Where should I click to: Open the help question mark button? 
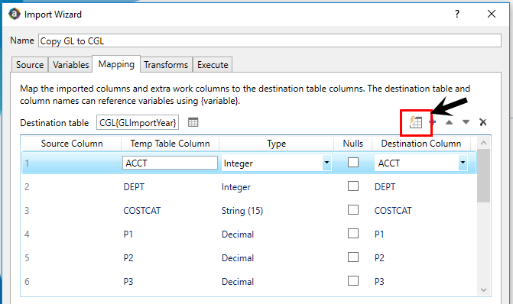457,14
